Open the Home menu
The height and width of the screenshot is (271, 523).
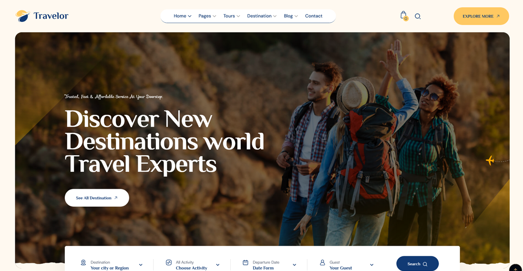[x=183, y=16]
